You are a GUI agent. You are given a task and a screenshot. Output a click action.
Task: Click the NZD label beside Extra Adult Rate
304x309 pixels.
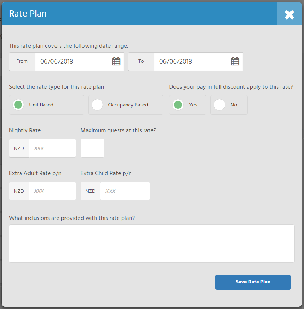19,191
